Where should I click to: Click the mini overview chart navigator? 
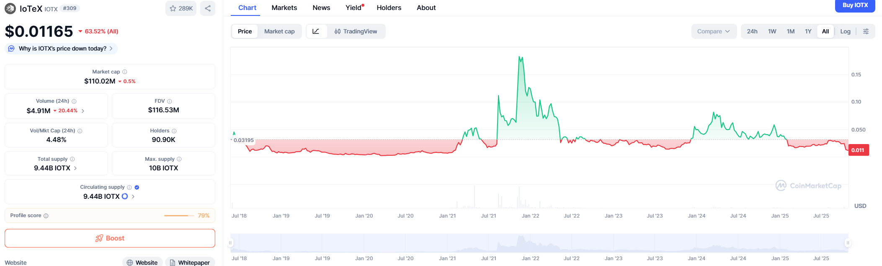coord(539,243)
